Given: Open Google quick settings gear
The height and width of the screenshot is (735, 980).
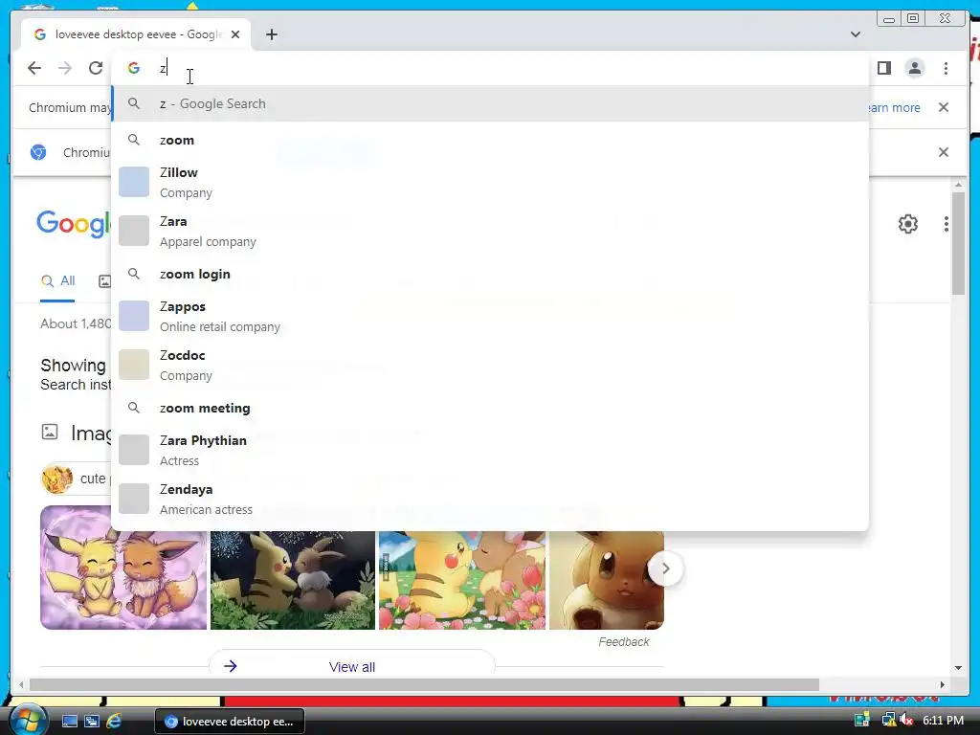Looking at the screenshot, I should tap(907, 224).
